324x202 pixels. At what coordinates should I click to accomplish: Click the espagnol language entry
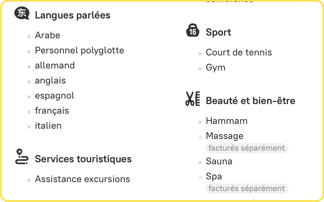[x=54, y=96]
